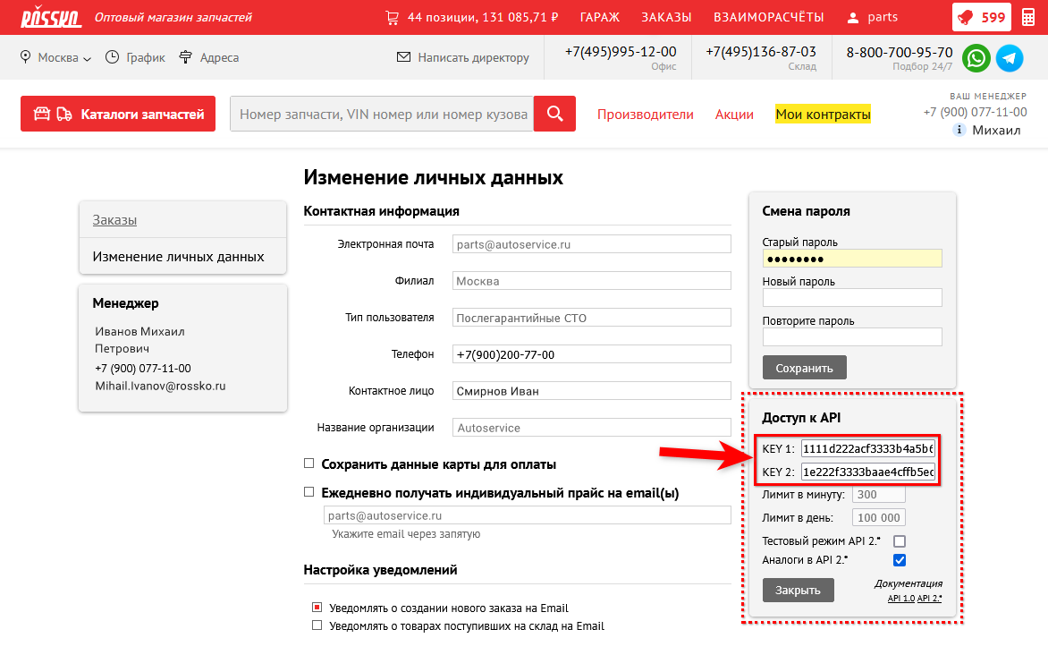Enable saving card data for payment

(x=309, y=464)
